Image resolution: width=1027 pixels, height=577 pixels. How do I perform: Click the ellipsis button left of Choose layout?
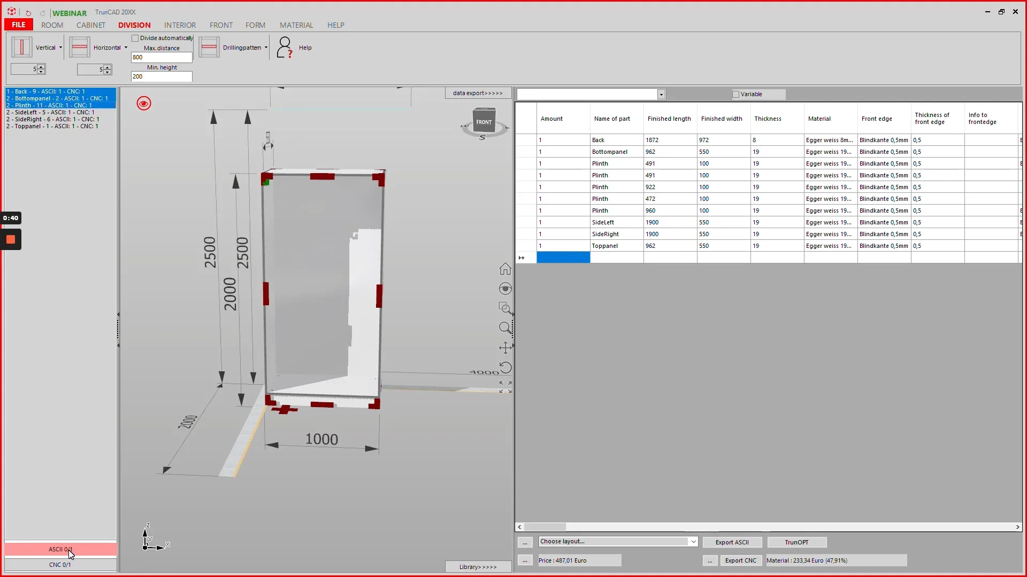point(525,542)
